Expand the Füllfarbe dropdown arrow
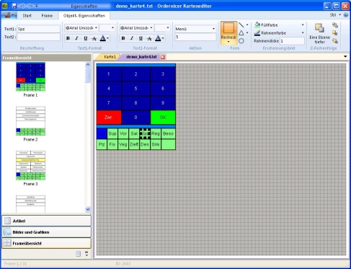 [x=303, y=25]
